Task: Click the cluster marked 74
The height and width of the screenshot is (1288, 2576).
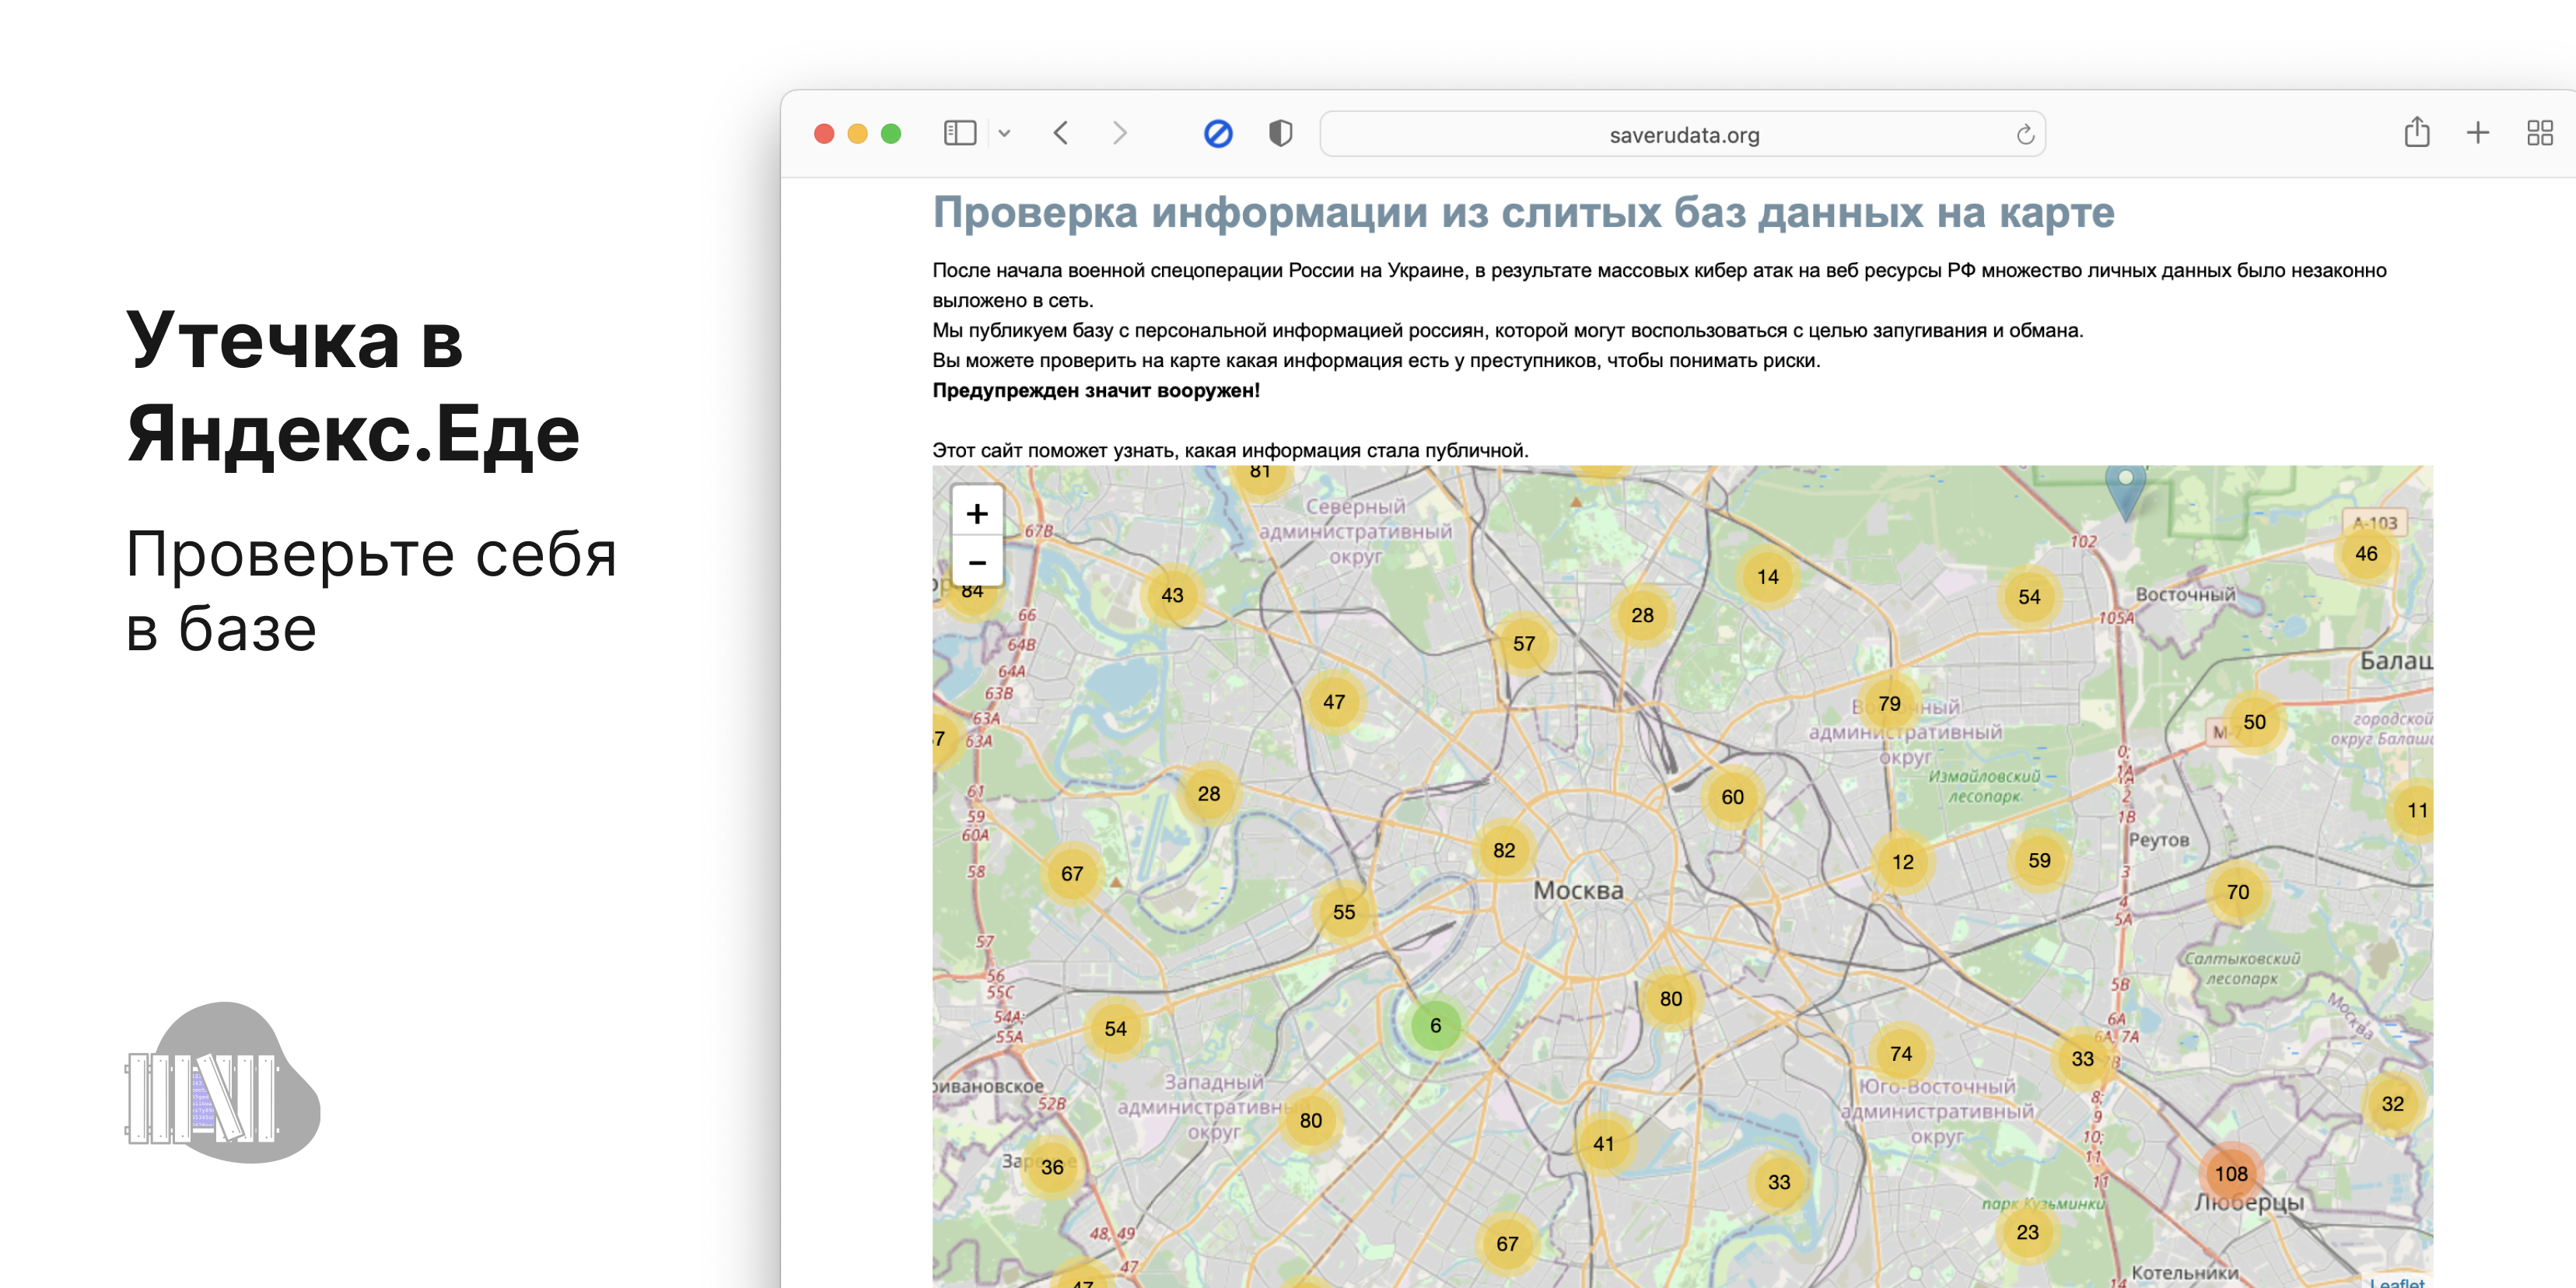Action: (1900, 1053)
